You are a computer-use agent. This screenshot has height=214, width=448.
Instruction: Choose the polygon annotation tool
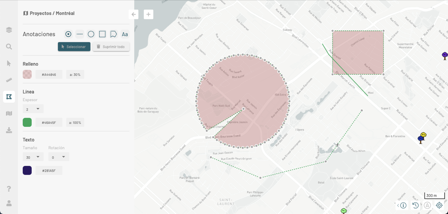(113, 34)
